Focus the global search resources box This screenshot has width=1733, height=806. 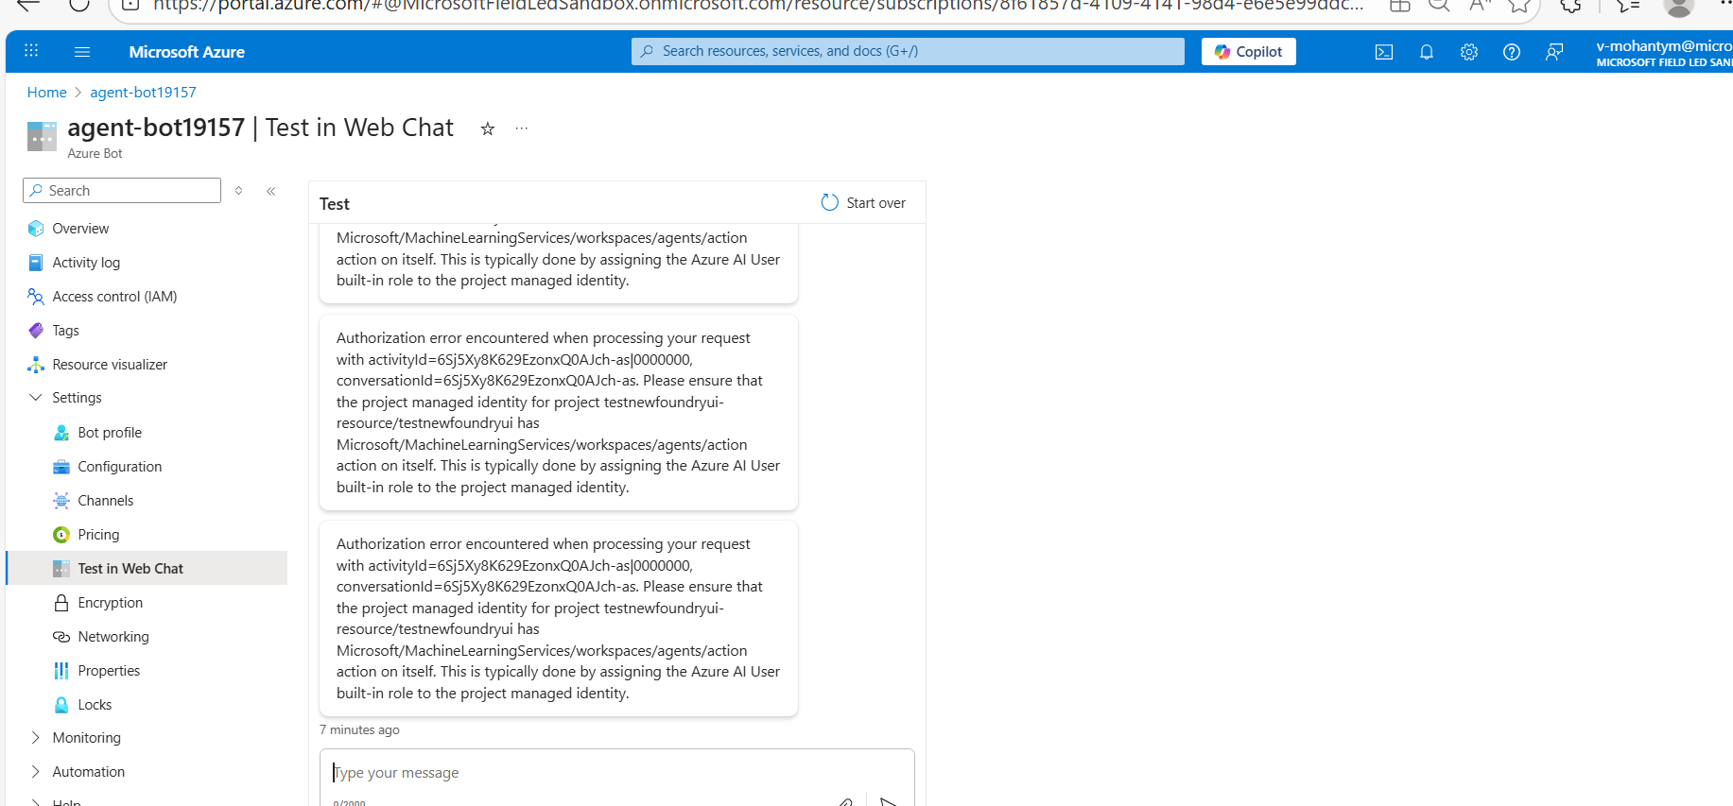point(908,51)
